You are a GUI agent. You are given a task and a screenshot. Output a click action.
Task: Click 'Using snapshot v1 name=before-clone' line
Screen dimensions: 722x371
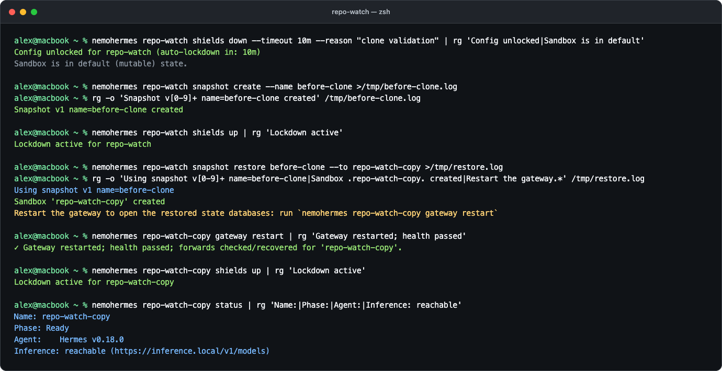(94, 190)
